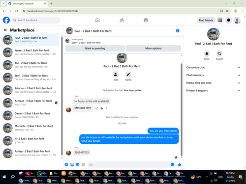Click the browser address bar URL

[x=53, y=11]
